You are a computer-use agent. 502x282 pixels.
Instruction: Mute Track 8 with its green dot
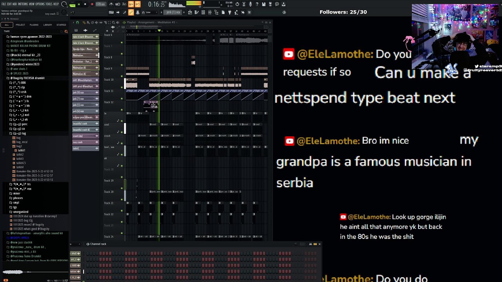point(122,65)
